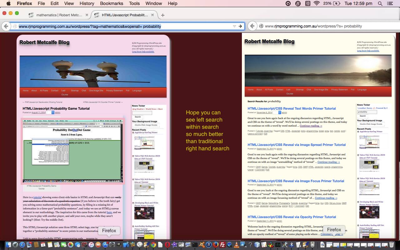Open Notification Center list icon
This screenshot has height=250, width=400.
(x=390, y=3)
